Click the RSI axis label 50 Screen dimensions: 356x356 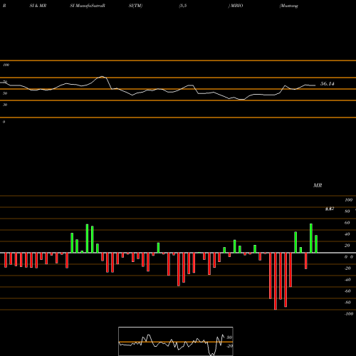coord(5,93)
